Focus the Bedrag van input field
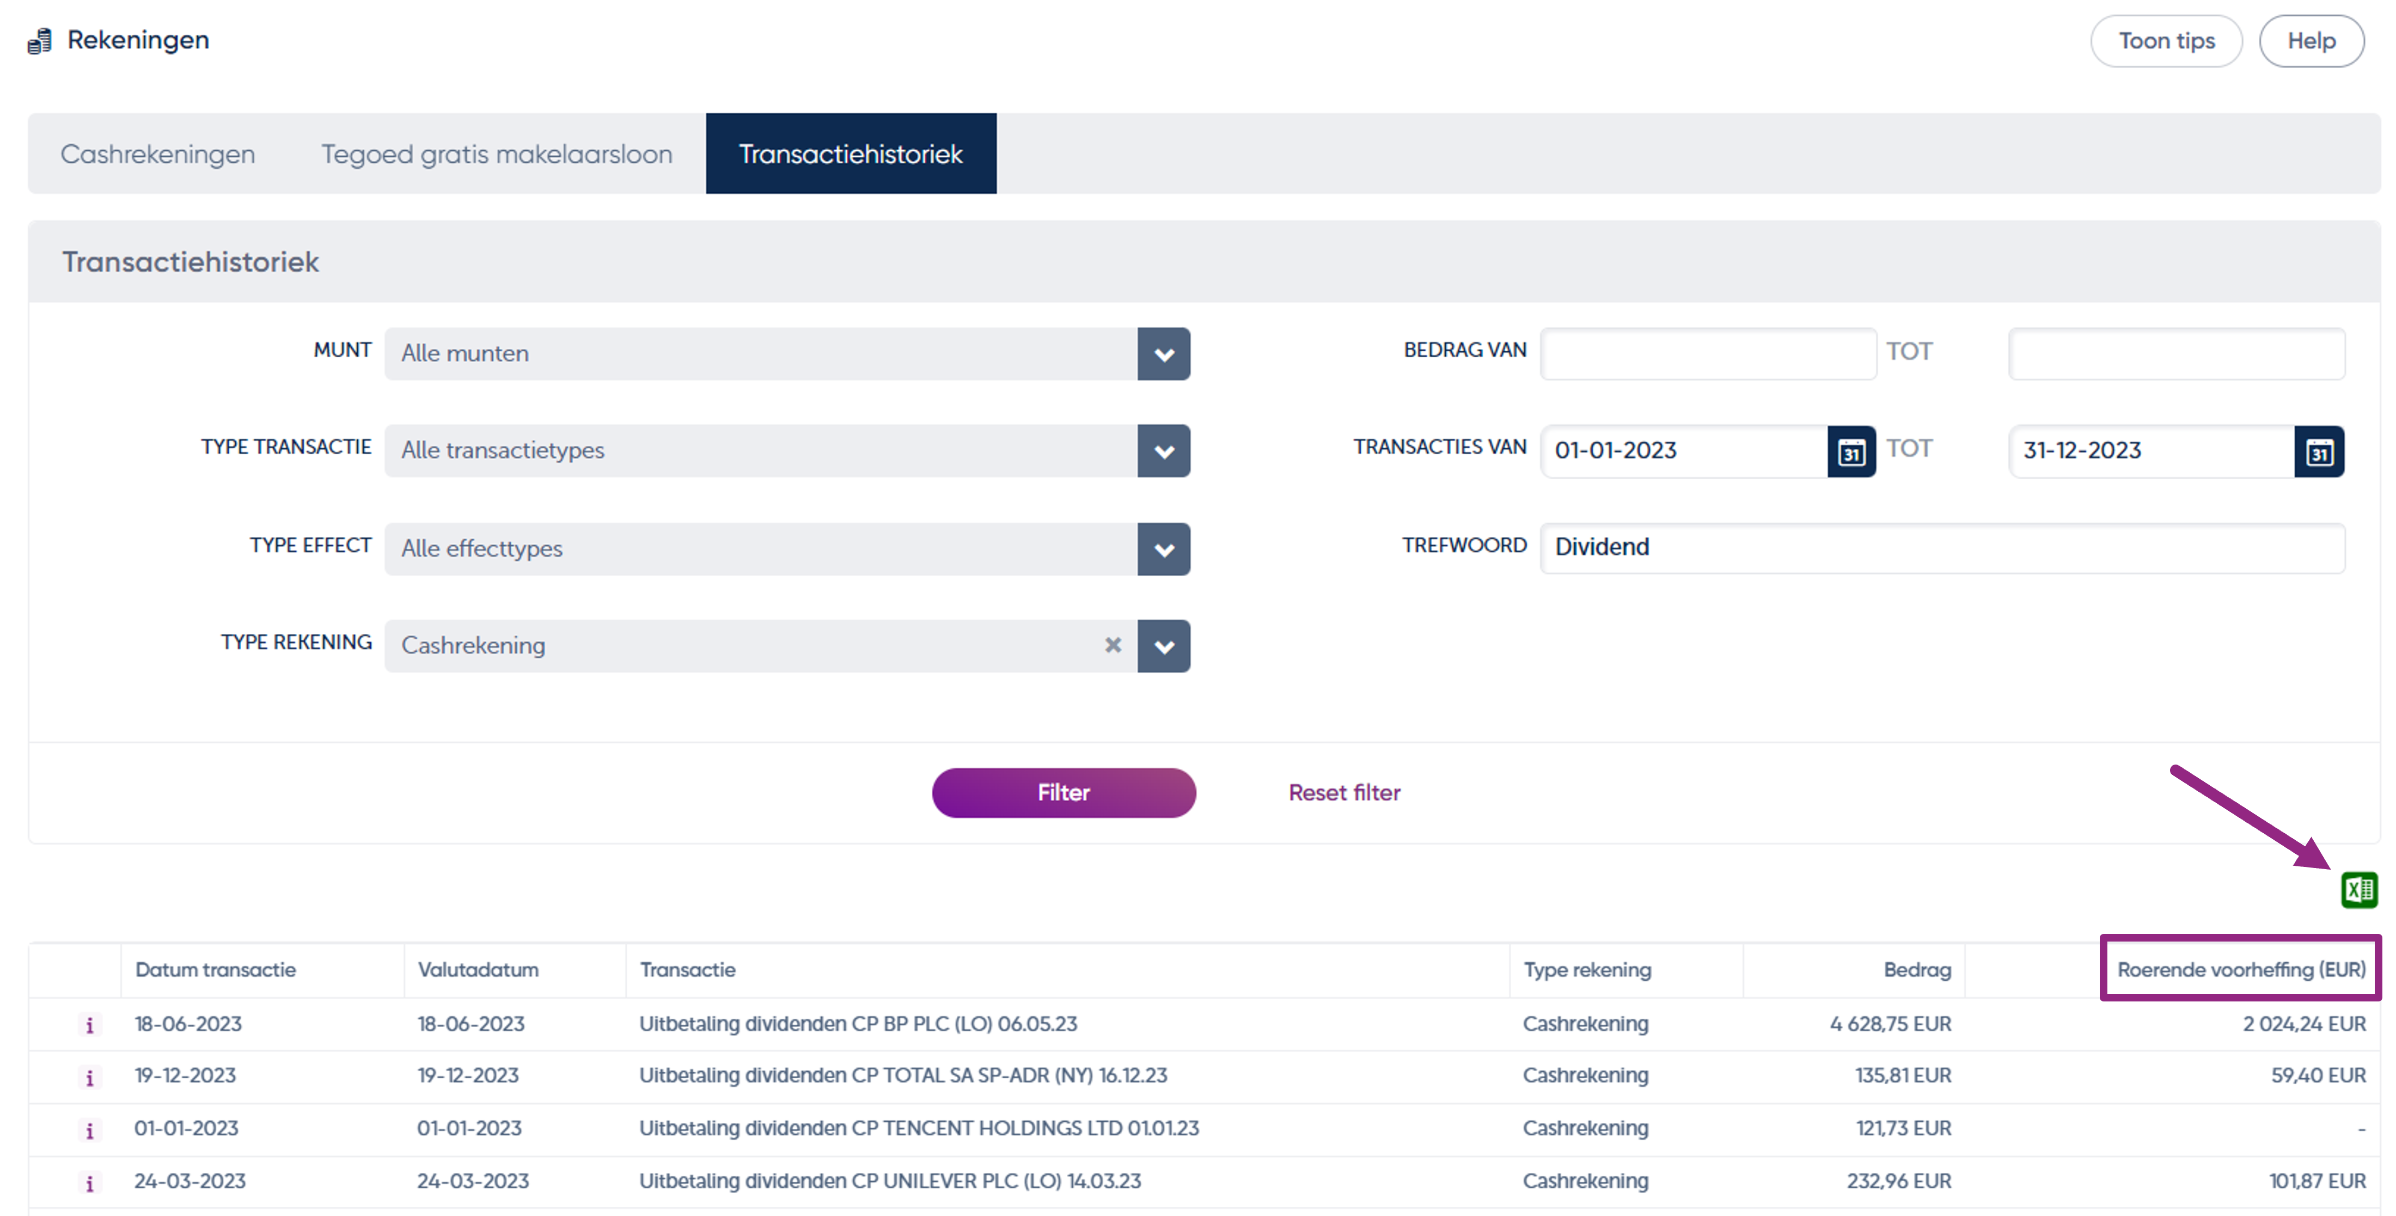Screen dimensions: 2396x1216 pyautogui.click(x=1709, y=353)
